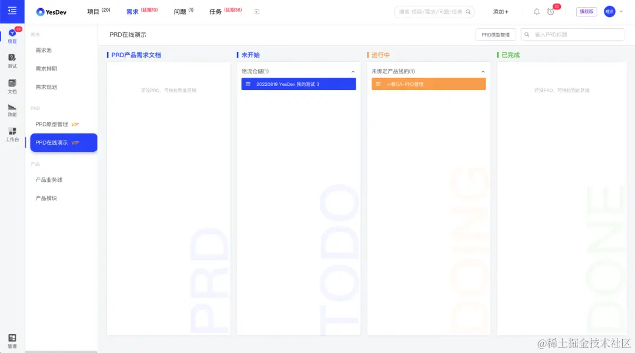Click the magnifier in global search box
The height and width of the screenshot is (353, 635).
pos(468,12)
